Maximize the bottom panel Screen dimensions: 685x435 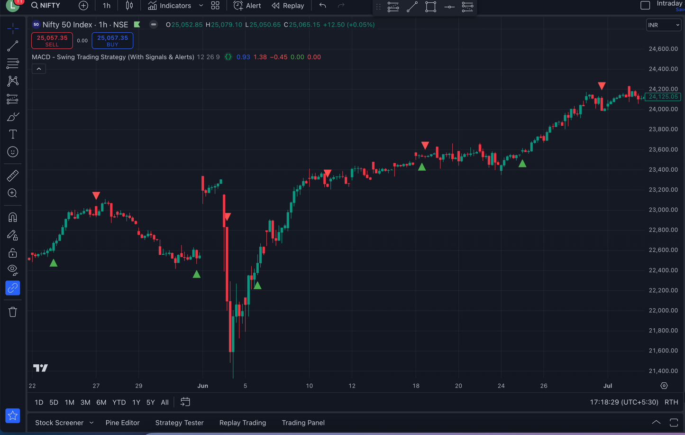pos(674,423)
